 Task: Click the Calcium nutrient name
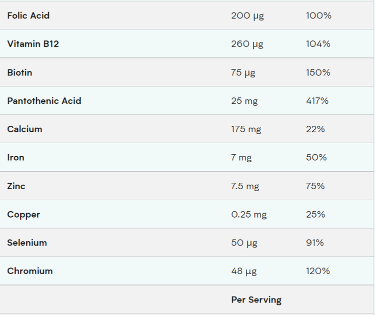24,129
